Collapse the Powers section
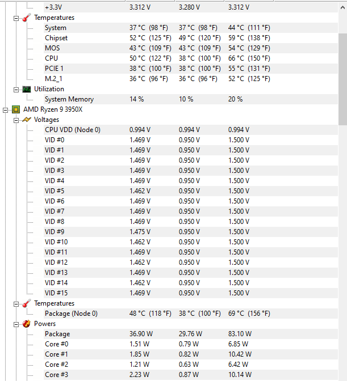The width and height of the screenshot is (347, 381). [x=16, y=324]
